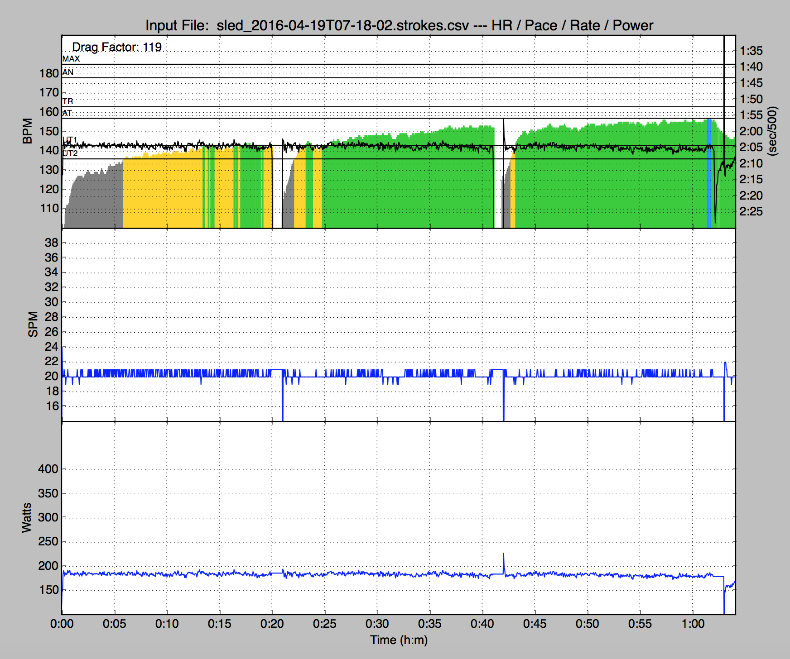Click the 1:35 tick on pace axis
This screenshot has width=790, height=659.
[x=751, y=51]
